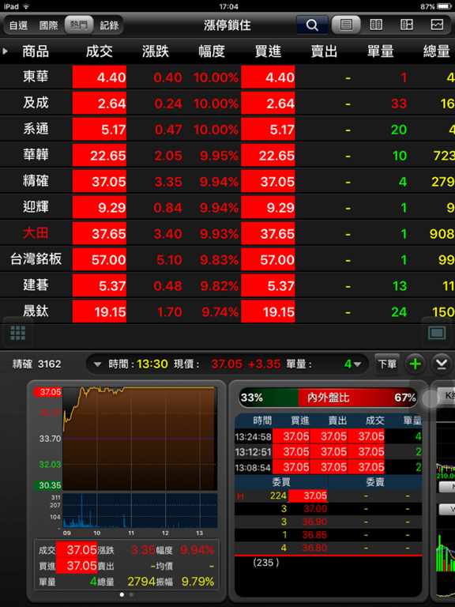
Task: Tap the 13:24:58 trade record row
Action: point(328,436)
